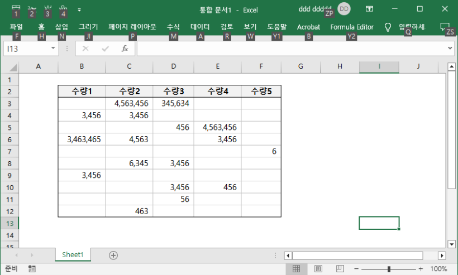458x275 pixels.
Task: Open the Acrobat tab
Action: 308,27
